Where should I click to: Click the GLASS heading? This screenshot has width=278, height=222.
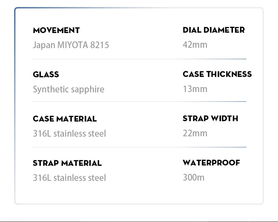click(46, 74)
